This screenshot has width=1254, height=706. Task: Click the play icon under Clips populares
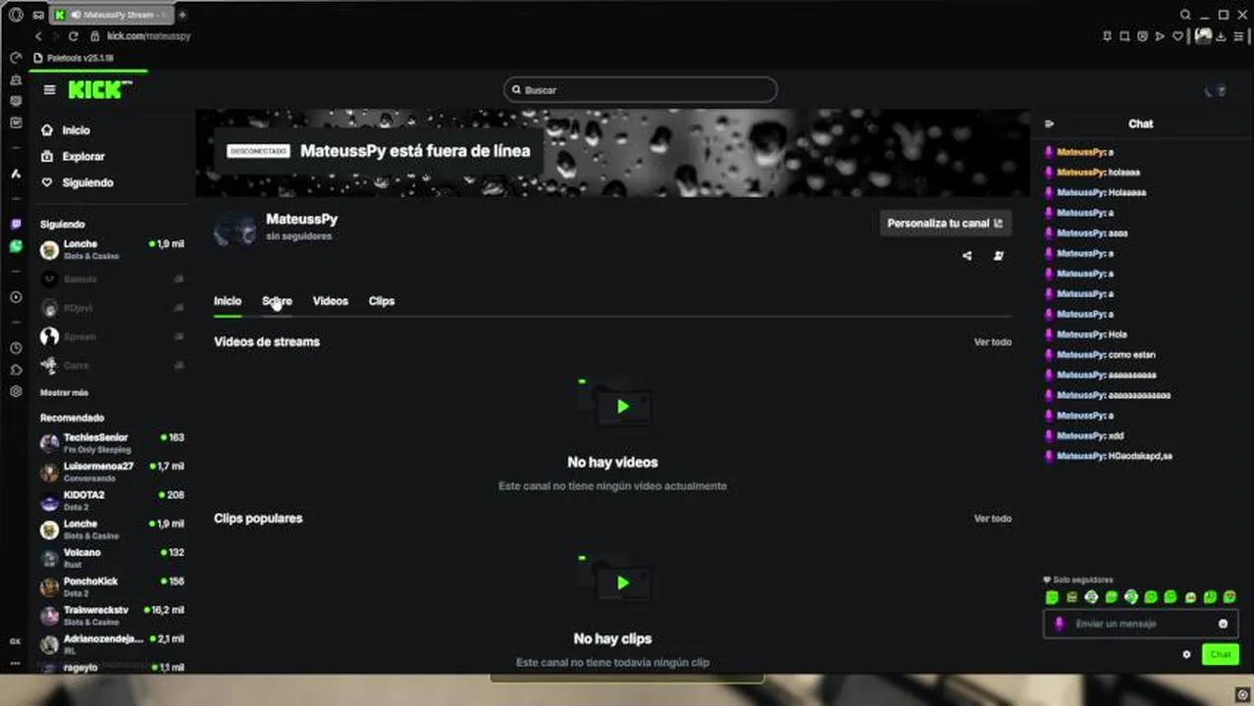point(622,582)
